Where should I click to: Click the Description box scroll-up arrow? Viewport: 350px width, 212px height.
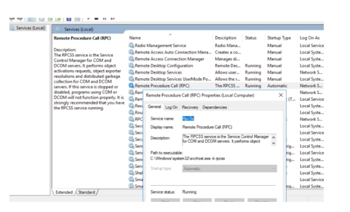pos(274,137)
